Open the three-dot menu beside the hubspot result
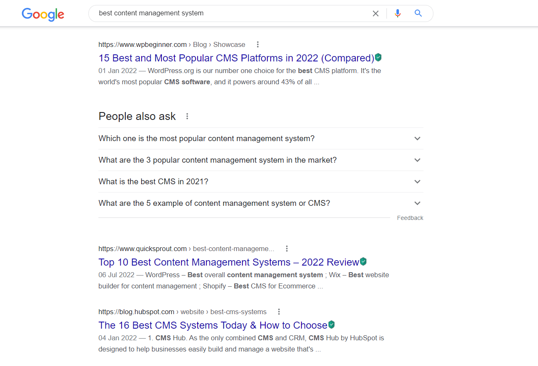 (279, 312)
